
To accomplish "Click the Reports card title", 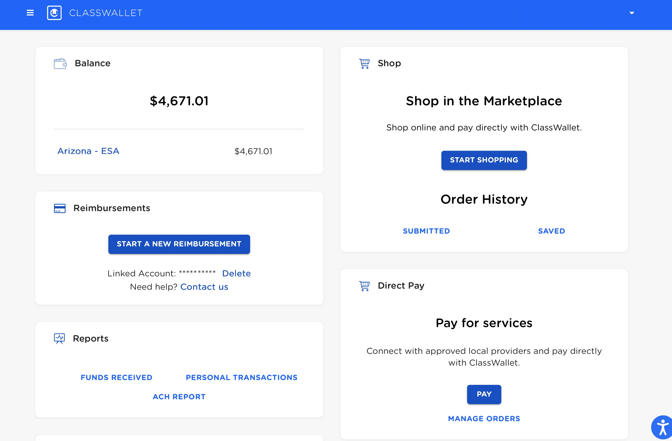I will click(x=91, y=339).
